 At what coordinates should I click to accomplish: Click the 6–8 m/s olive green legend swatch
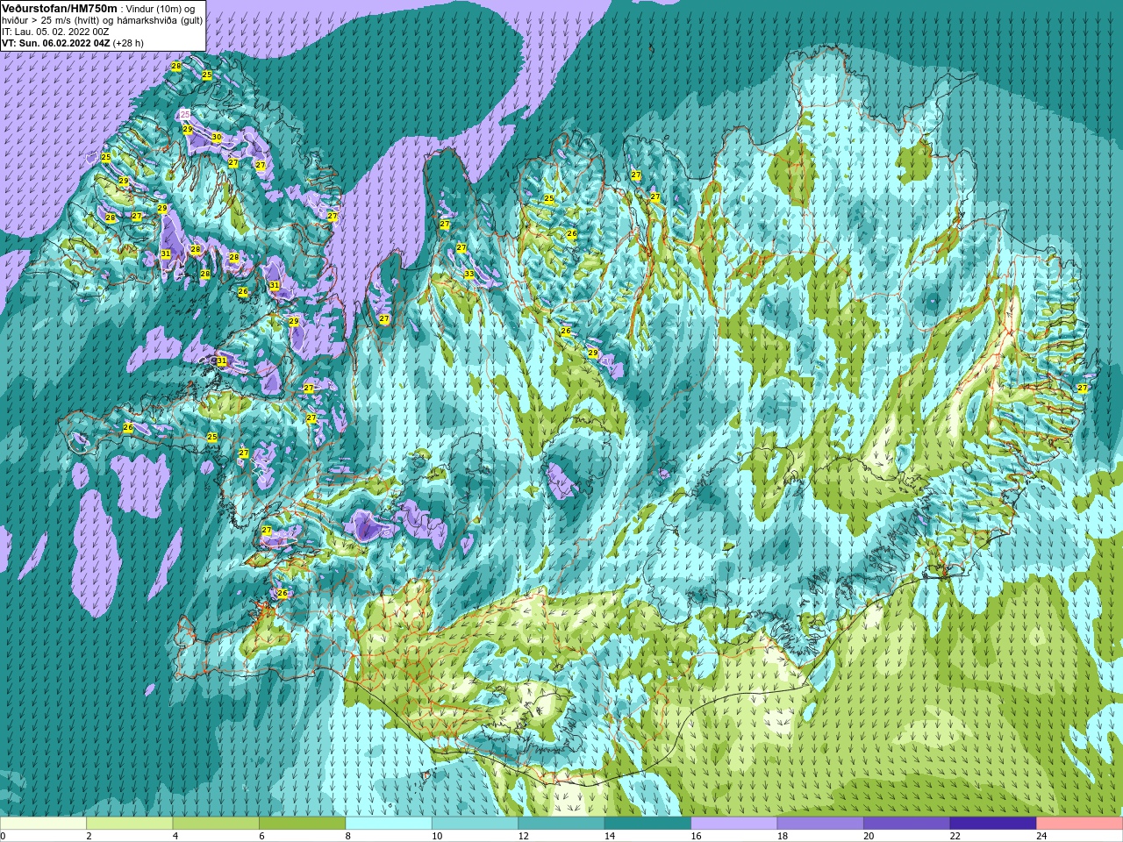click(303, 824)
